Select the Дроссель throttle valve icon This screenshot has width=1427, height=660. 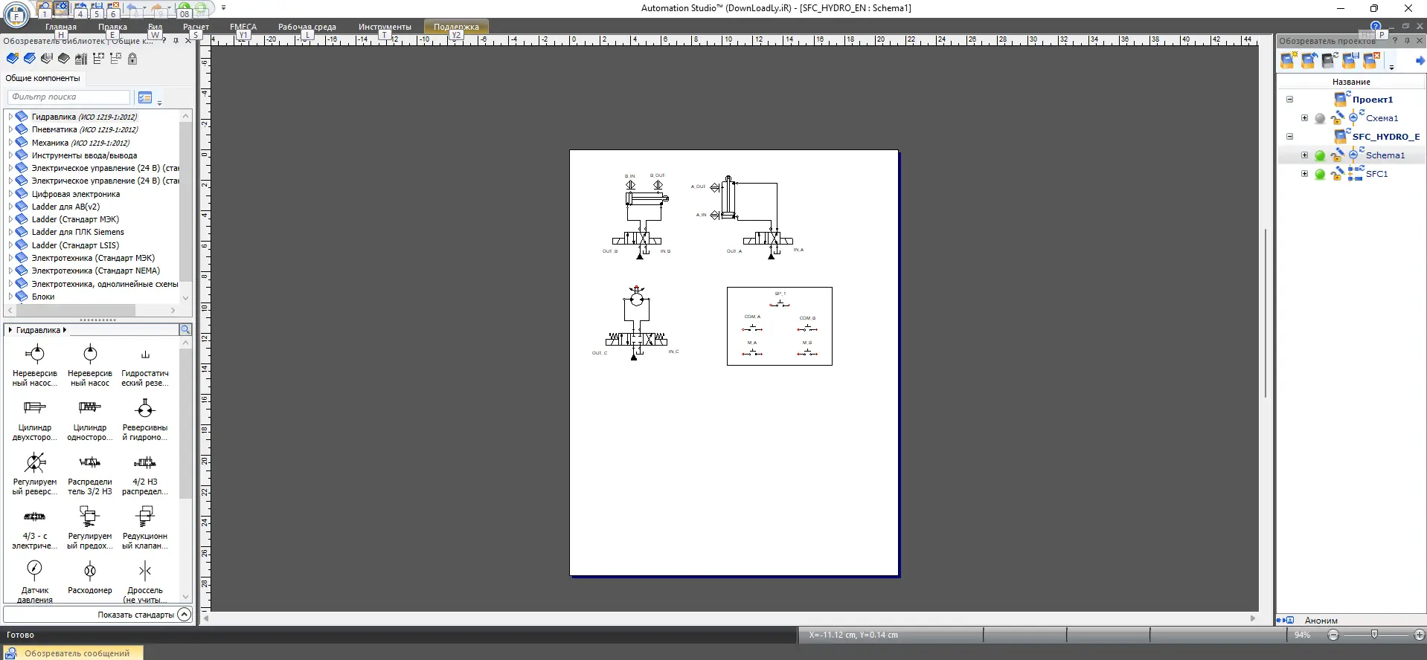pyautogui.click(x=145, y=571)
